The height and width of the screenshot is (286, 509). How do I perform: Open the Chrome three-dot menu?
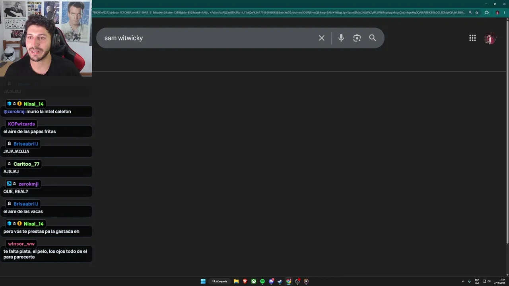pyautogui.click(x=505, y=13)
